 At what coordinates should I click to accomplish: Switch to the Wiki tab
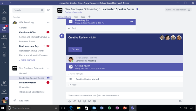pyautogui.click(x=83, y=17)
